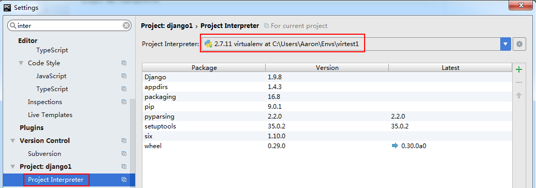Click copy icon beside Code Style

click(124, 63)
